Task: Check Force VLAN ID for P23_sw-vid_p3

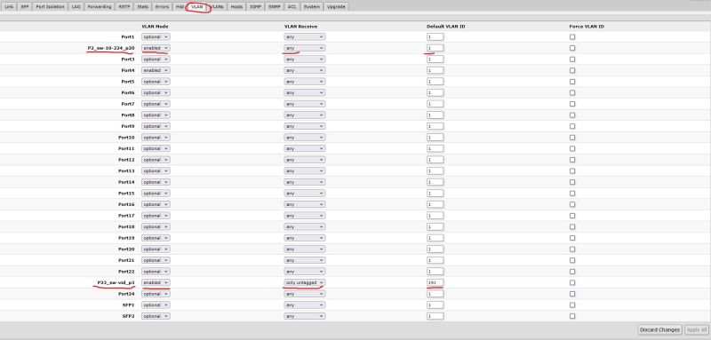Action: [572, 282]
